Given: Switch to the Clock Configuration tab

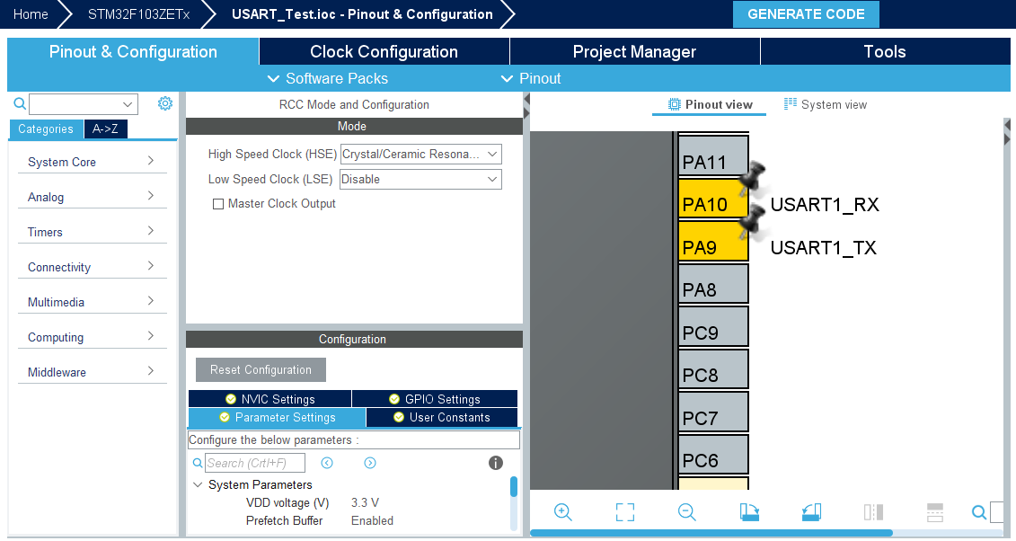Looking at the screenshot, I should 384,52.
